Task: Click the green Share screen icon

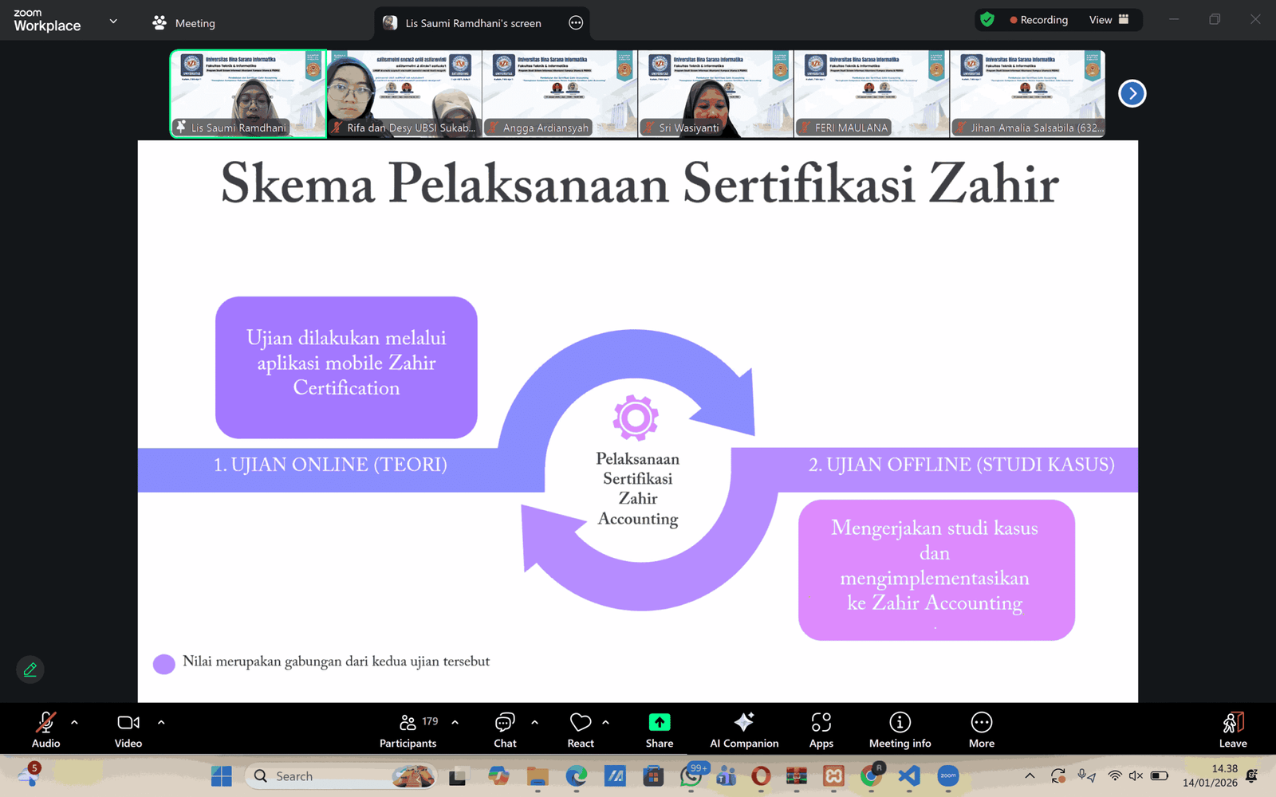Action: [659, 721]
